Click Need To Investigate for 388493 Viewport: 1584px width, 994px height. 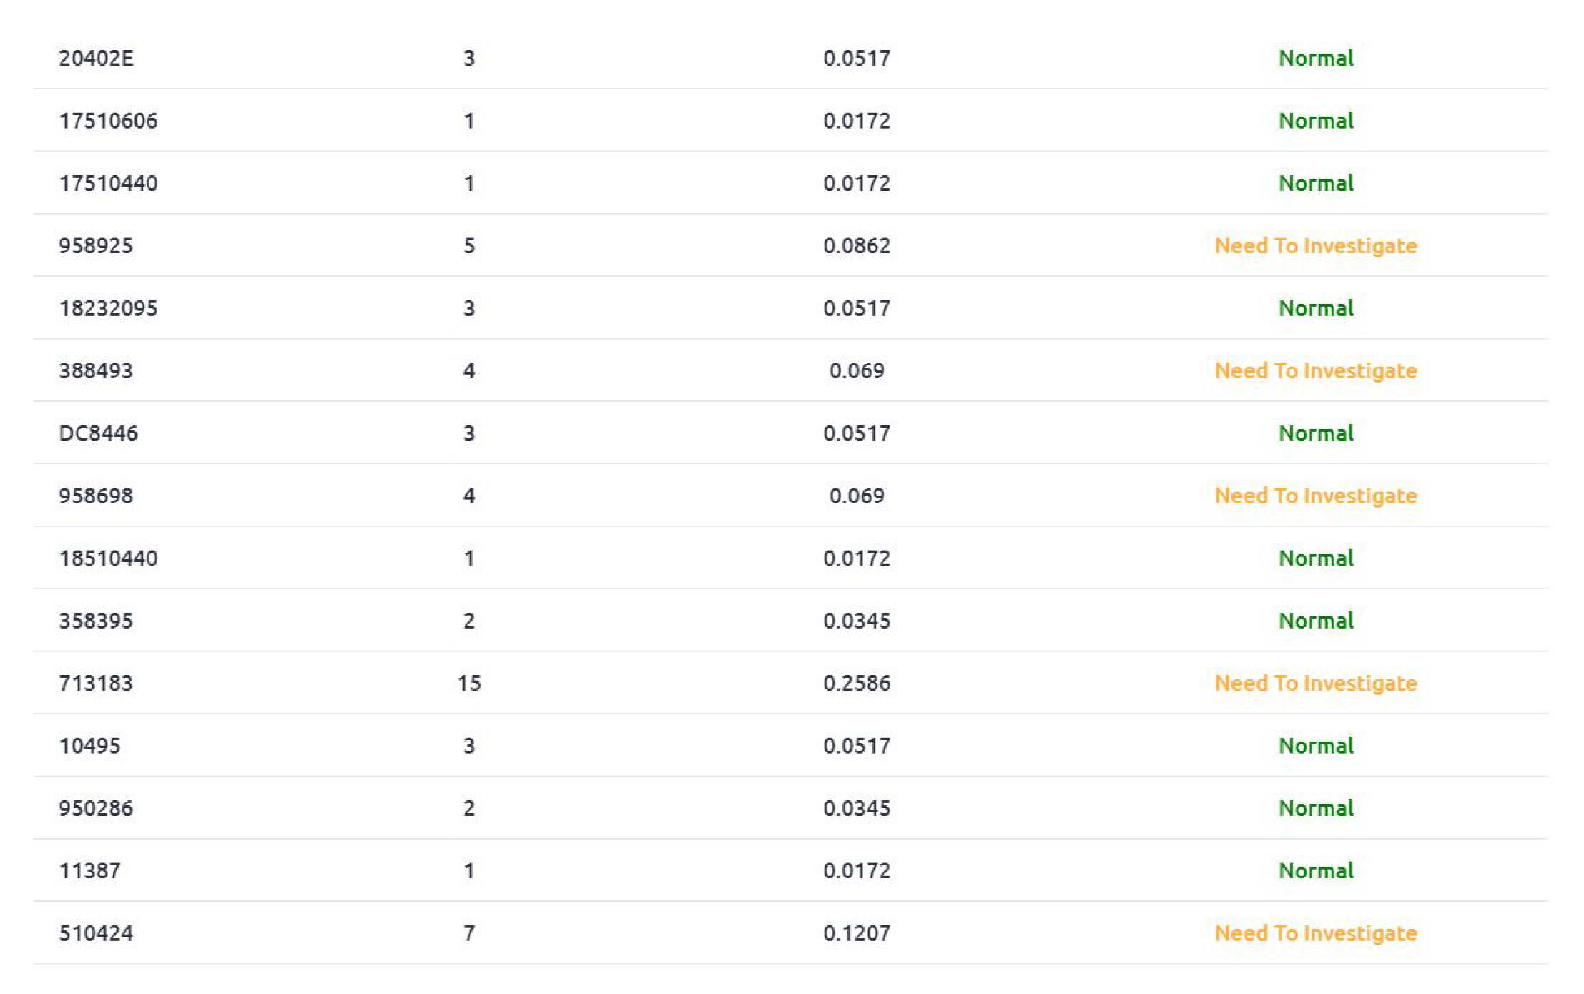tap(1315, 370)
